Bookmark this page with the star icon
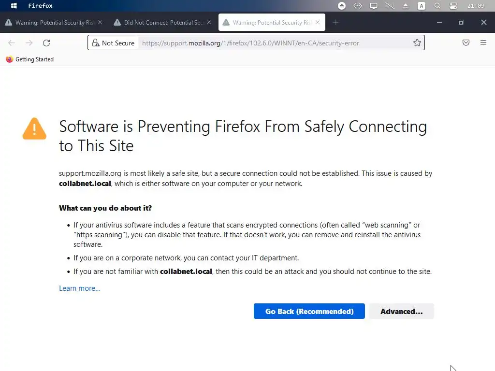Screen dimensions: 495x371 (x=417, y=43)
